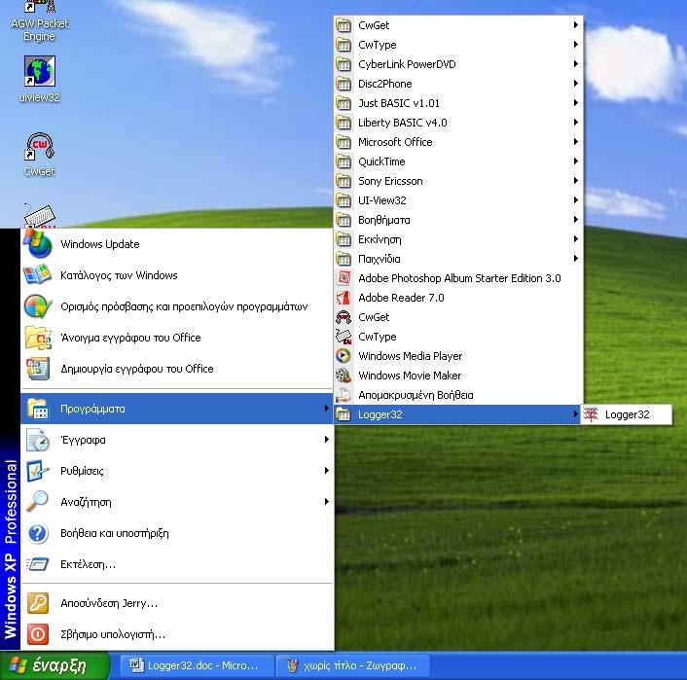The height and width of the screenshot is (680, 687).
Task: Switch to χωρίς τίτλο Paint taskbar window
Action: (353, 665)
